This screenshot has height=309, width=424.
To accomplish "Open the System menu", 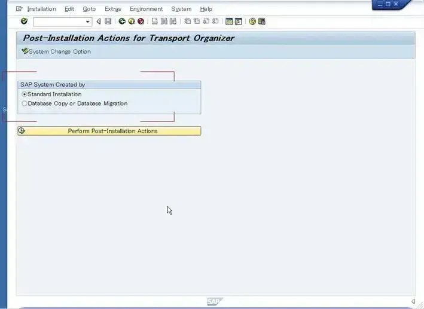I will (x=181, y=9).
